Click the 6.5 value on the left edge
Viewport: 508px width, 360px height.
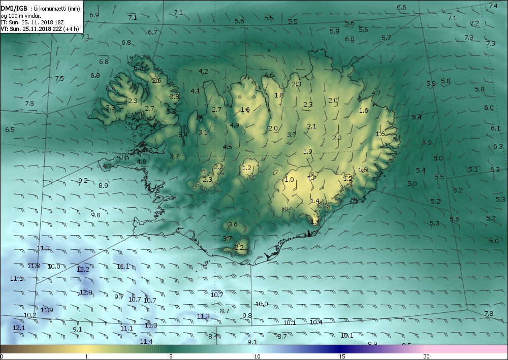click(x=10, y=129)
